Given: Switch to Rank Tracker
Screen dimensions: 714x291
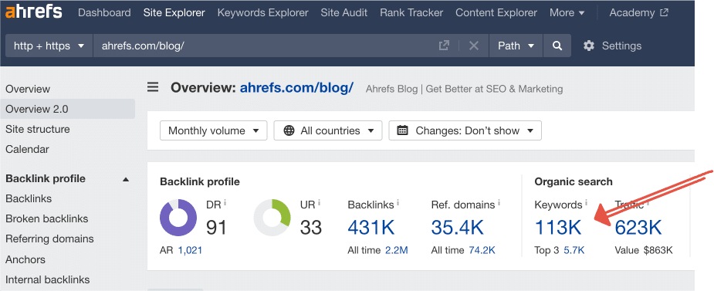Looking at the screenshot, I should [x=411, y=13].
